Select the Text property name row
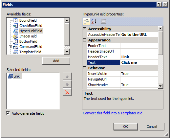 (103, 62)
